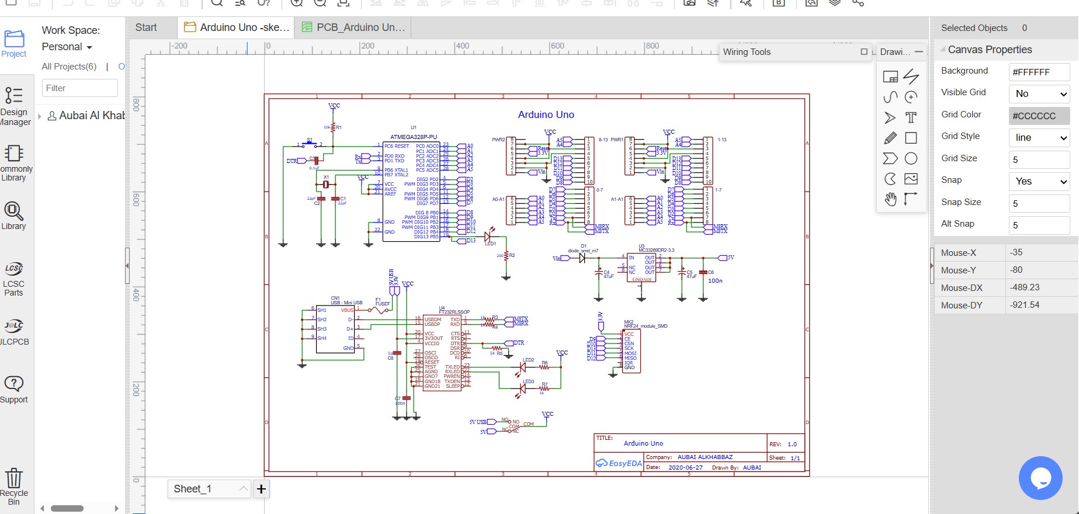This screenshot has height=514, width=1079.
Task: Open the Commonly Library panel
Action: coord(15,164)
